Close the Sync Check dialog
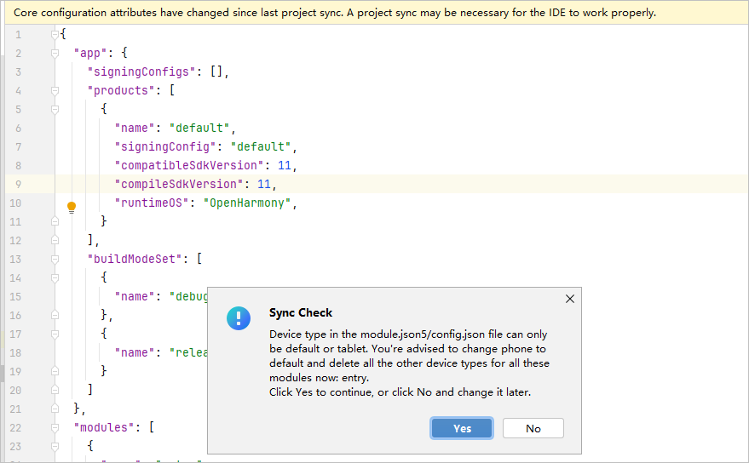 point(570,299)
